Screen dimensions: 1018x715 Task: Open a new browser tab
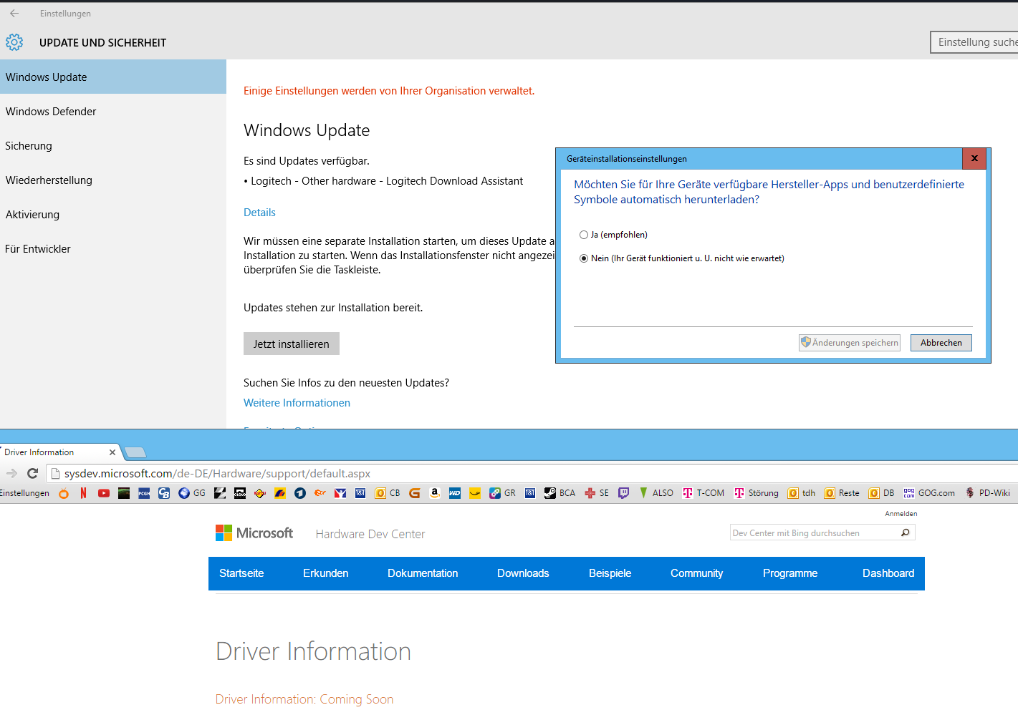[135, 452]
